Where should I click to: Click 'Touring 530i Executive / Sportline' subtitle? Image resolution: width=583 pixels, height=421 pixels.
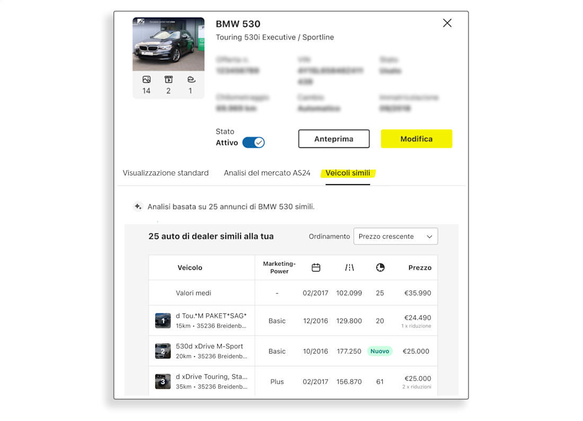[x=275, y=37]
